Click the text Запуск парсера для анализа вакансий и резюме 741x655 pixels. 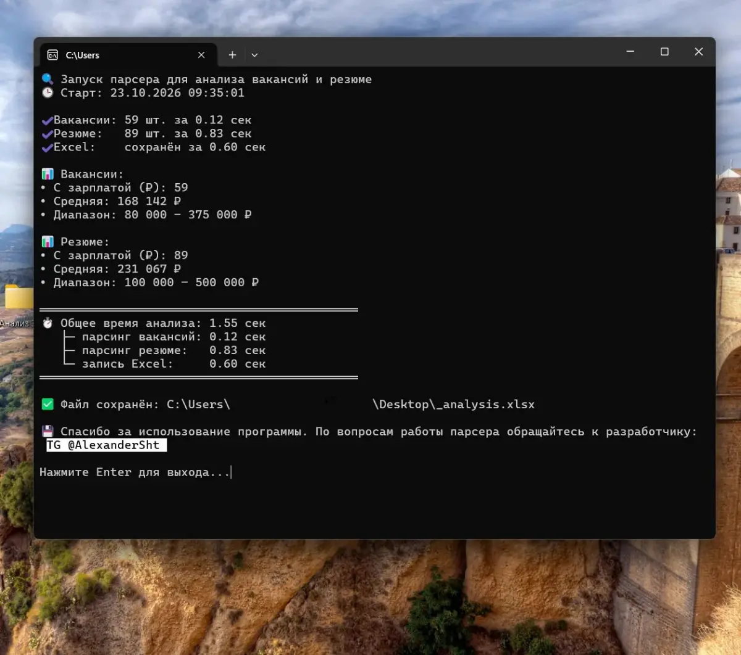pos(216,79)
